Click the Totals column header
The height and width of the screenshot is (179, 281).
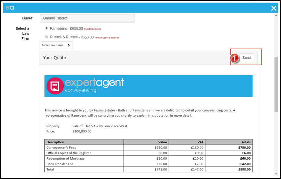coord(229,142)
